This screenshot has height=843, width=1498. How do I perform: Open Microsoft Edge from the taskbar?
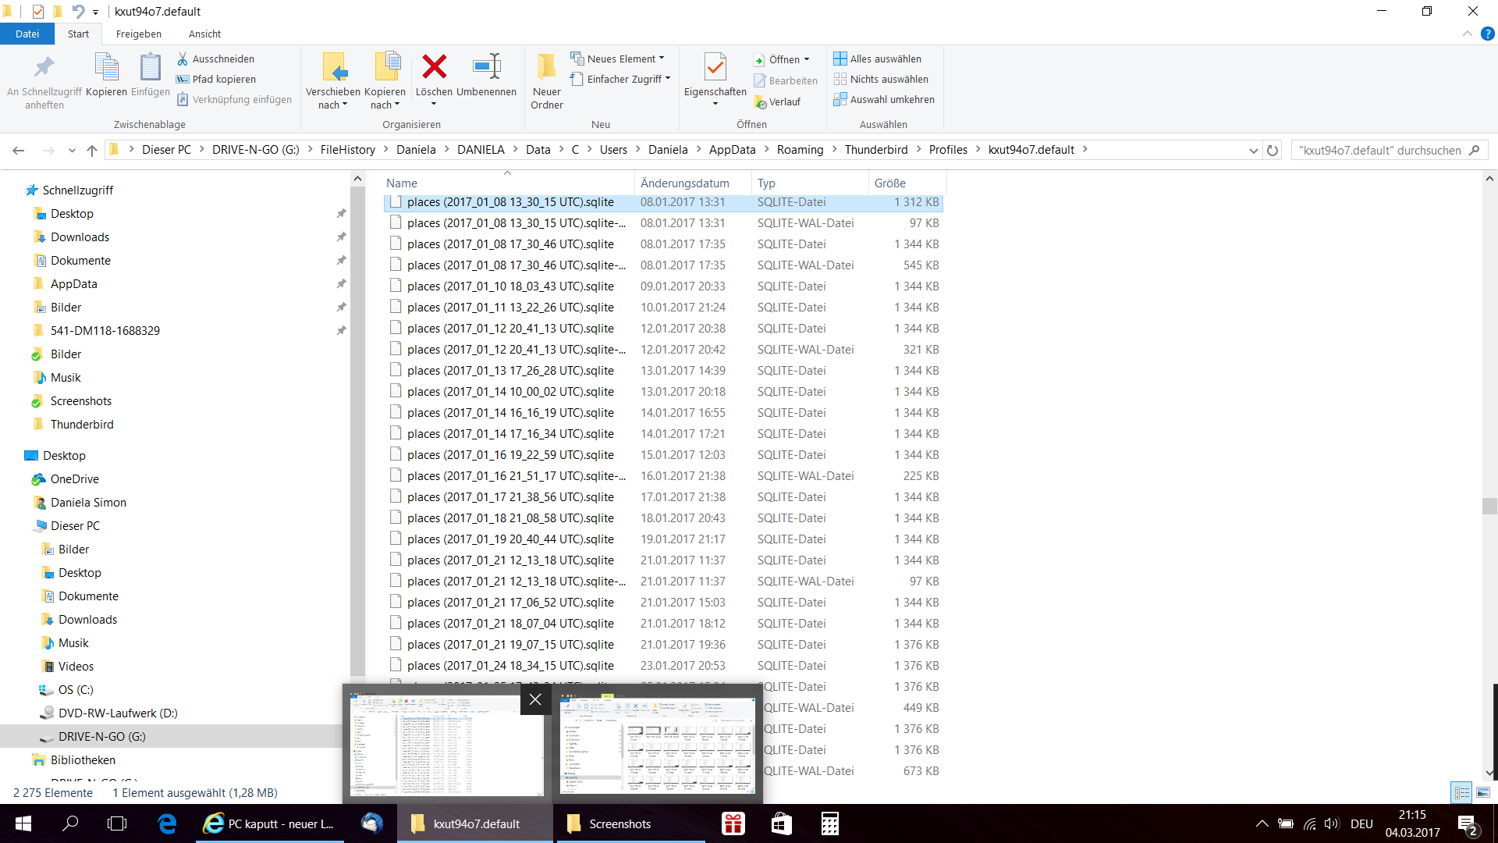pos(167,823)
